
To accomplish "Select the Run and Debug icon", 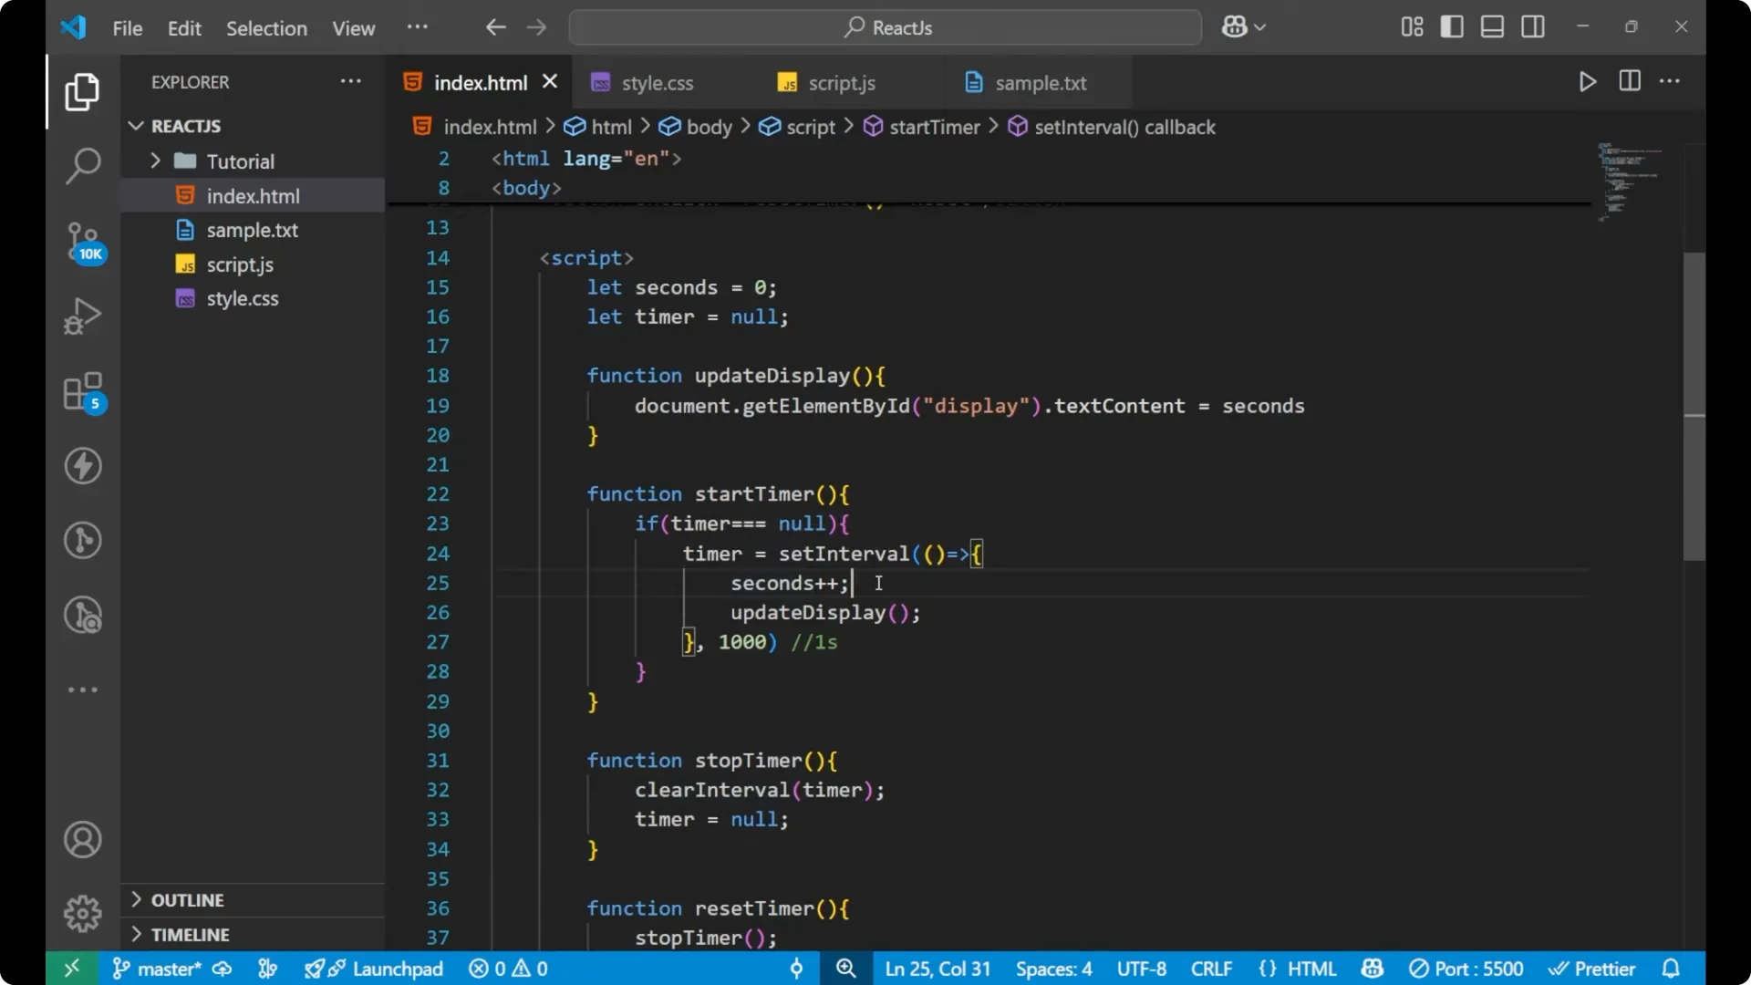I will click(x=82, y=315).
